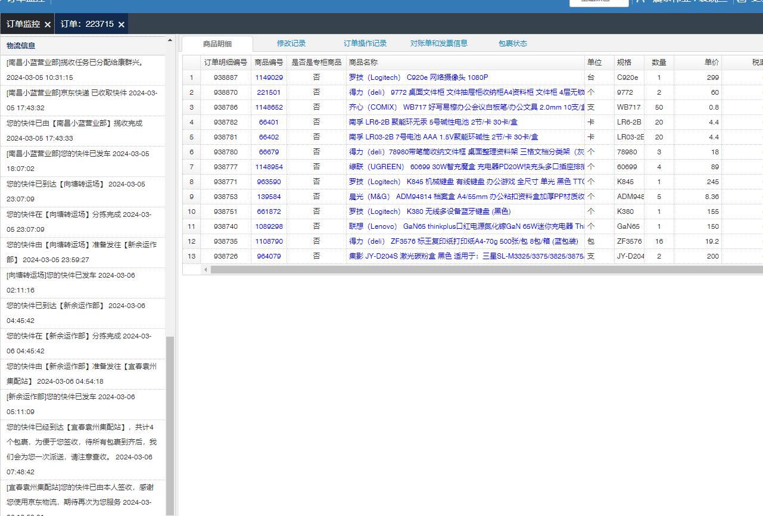The height and width of the screenshot is (516, 763).
Task: Open product number 139584 link
Action: (x=269, y=197)
